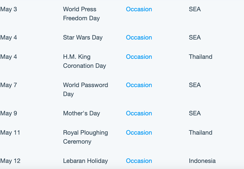Screen dimensions: 244x169
Task: Open Occasion link for Royal Ploughing Ceremony
Action: tap(139, 133)
